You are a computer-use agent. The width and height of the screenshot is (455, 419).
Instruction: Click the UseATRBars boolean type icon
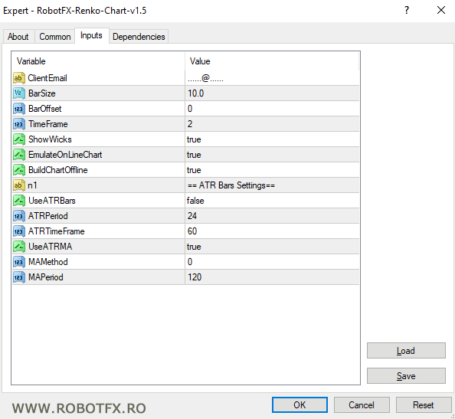point(19,201)
